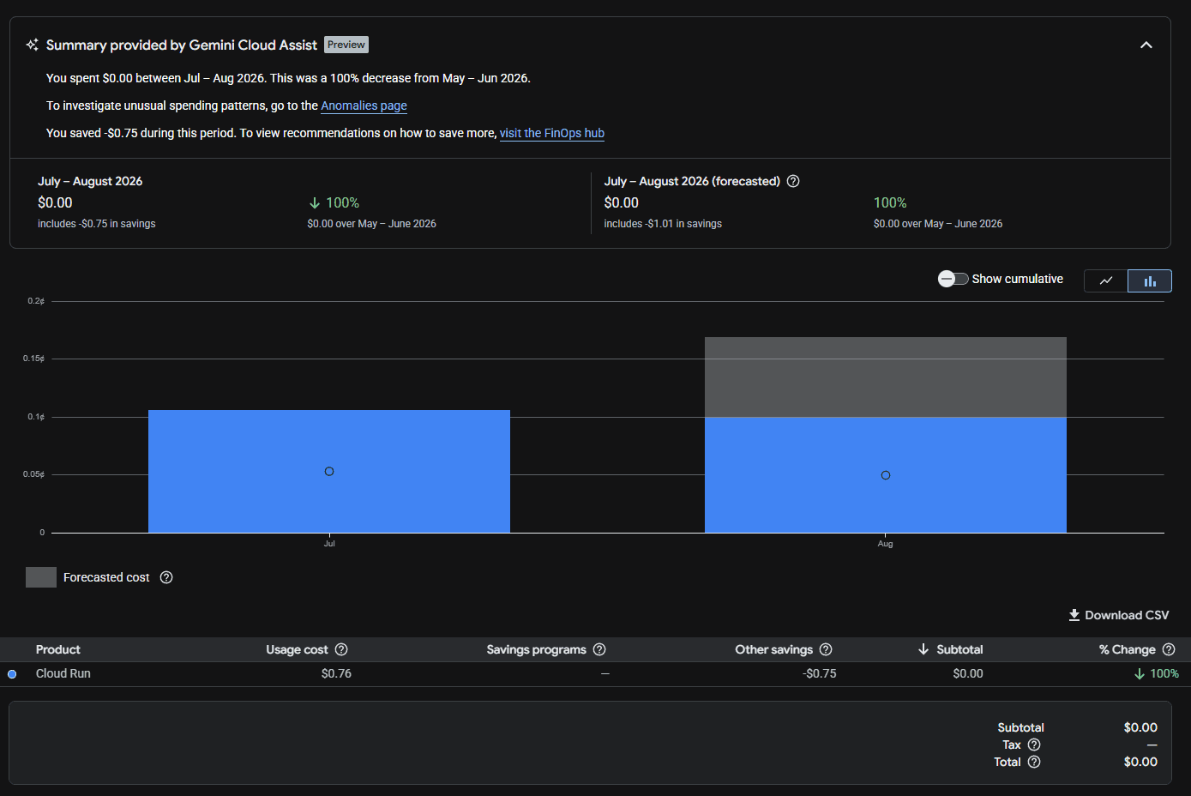Click the Aug axis label

tap(886, 544)
